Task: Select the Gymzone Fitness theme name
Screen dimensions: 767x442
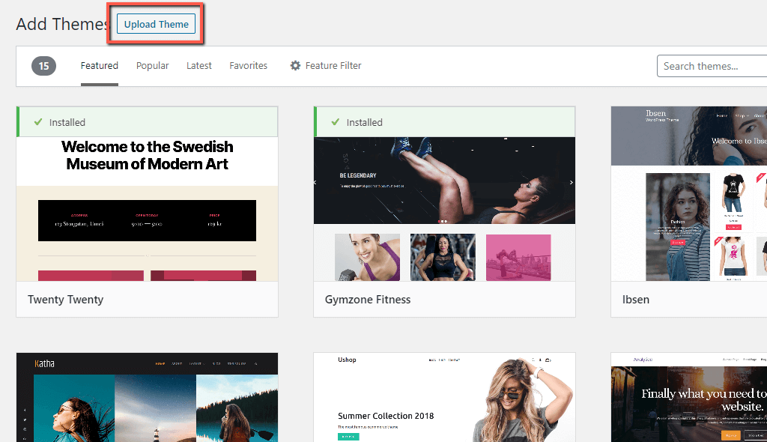Action: [368, 300]
